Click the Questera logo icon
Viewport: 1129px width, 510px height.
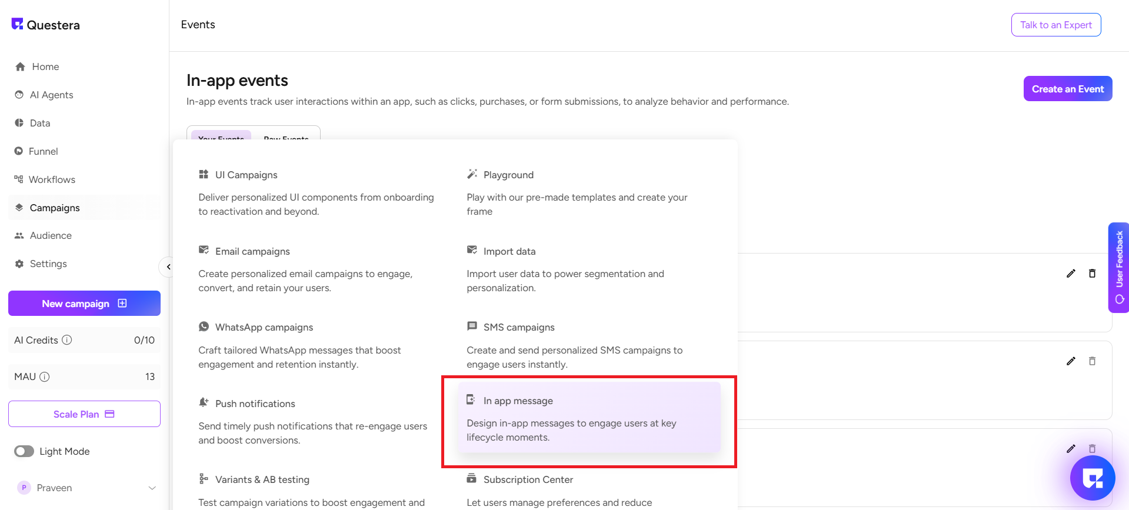(x=17, y=24)
